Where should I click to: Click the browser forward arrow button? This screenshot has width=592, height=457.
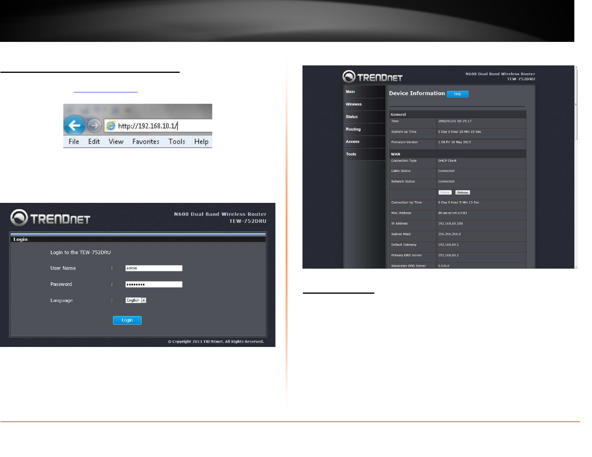tap(94, 126)
